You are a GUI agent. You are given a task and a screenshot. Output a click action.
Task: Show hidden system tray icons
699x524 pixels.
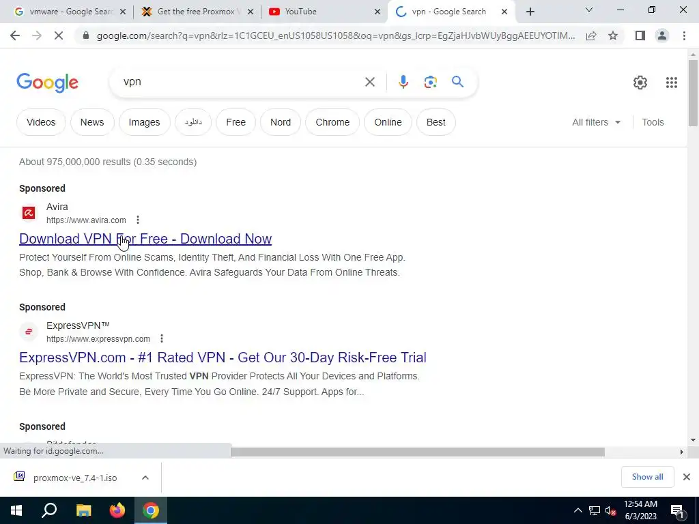tap(577, 510)
